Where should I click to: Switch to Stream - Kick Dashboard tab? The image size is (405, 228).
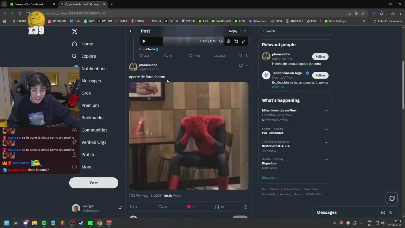tap(32, 4)
